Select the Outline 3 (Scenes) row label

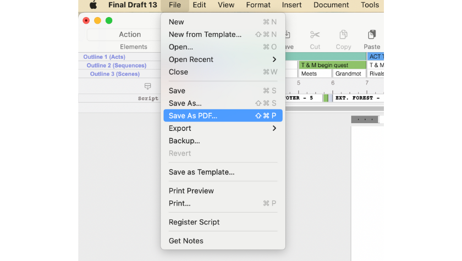(114, 74)
